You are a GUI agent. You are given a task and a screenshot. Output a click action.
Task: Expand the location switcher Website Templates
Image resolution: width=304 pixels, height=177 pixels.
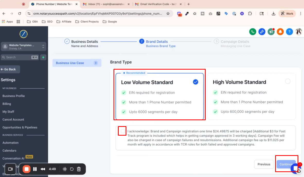click(23, 46)
